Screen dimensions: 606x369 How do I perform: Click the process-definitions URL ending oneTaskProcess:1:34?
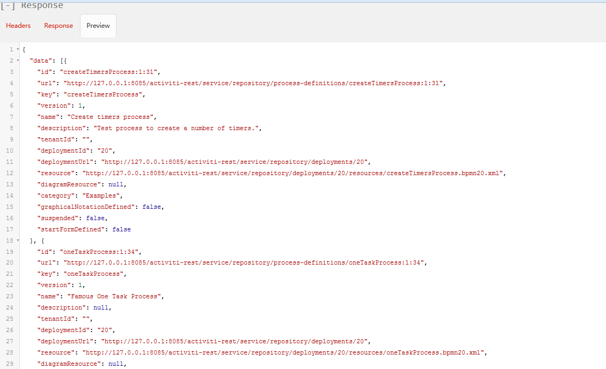click(x=244, y=262)
